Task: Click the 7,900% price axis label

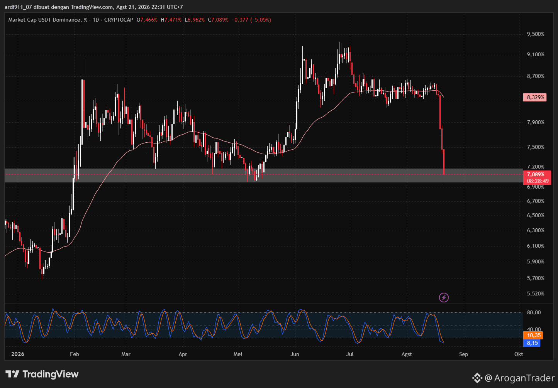Action: (x=536, y=122)
